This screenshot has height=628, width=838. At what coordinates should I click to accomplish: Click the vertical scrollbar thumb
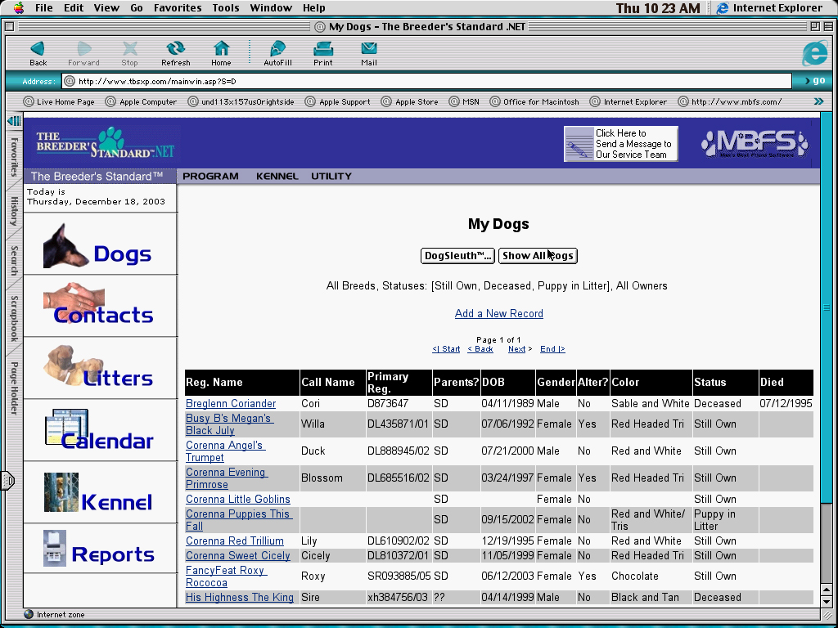[827, 308]
